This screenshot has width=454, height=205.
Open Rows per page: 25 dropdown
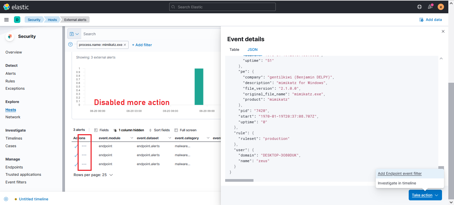93,175
